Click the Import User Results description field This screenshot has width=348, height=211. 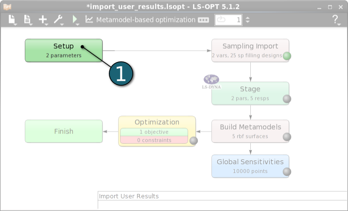coord(223,196)
